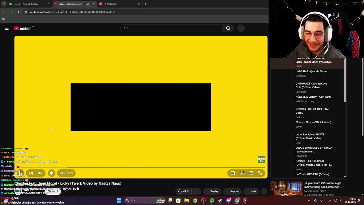Click the search magnifier button on YouTube
Viewport: 364px width, 205px height.
coord(228,28)
